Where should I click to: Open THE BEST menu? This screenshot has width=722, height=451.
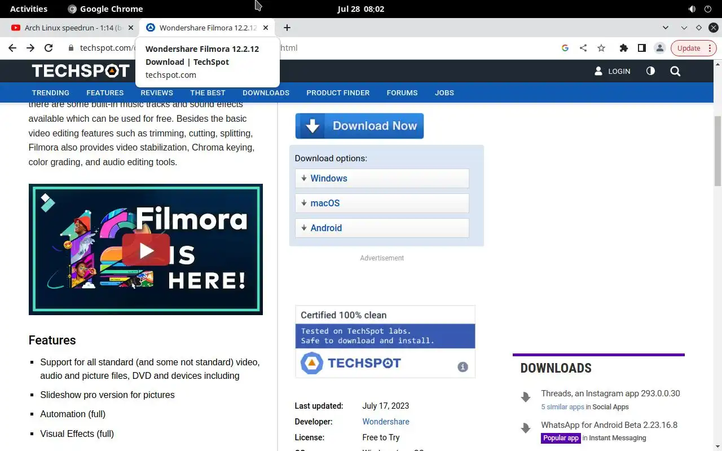[208, 92]
